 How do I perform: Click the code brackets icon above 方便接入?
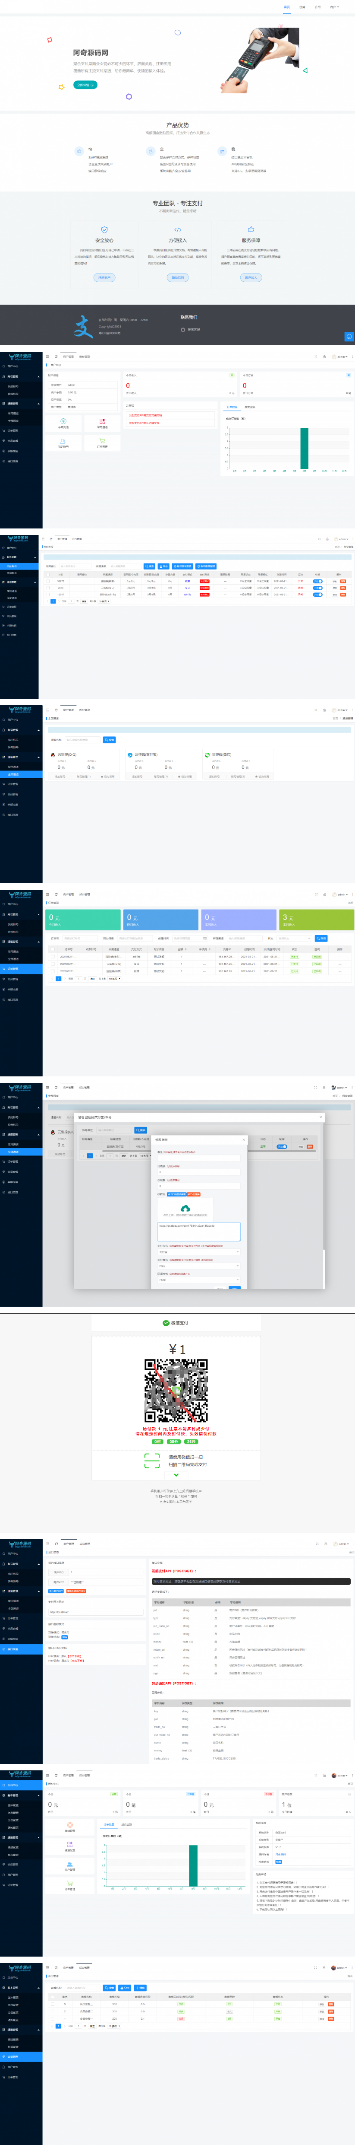[177, 230]
